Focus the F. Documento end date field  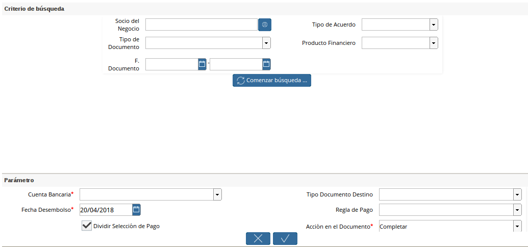click(x=236, y=64)
